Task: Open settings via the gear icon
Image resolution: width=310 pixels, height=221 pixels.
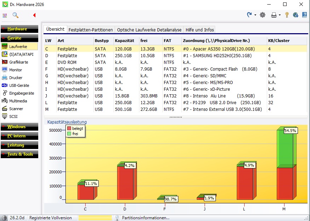Action: [x=263, y=15]
